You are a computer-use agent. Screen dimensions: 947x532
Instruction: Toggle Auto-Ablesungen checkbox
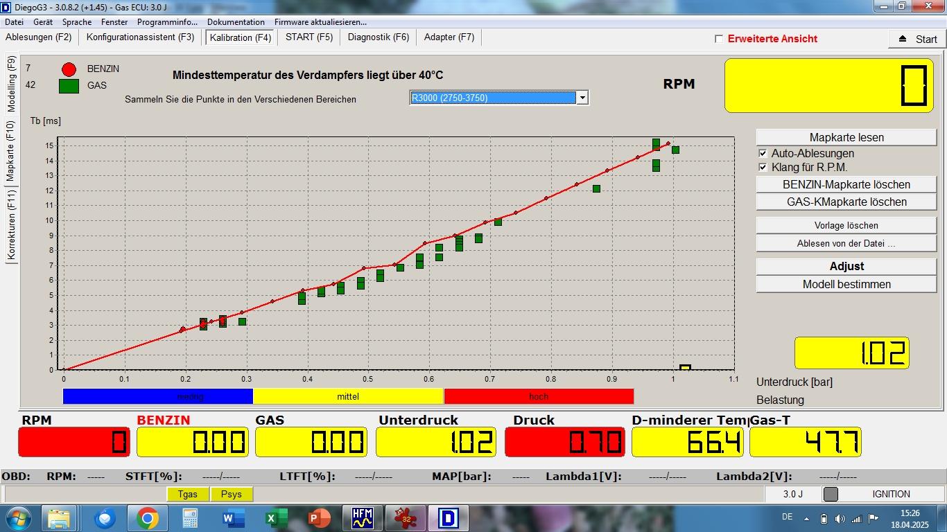(763, 153)
